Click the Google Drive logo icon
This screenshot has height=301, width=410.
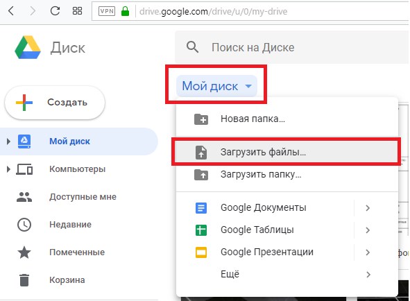28,47
